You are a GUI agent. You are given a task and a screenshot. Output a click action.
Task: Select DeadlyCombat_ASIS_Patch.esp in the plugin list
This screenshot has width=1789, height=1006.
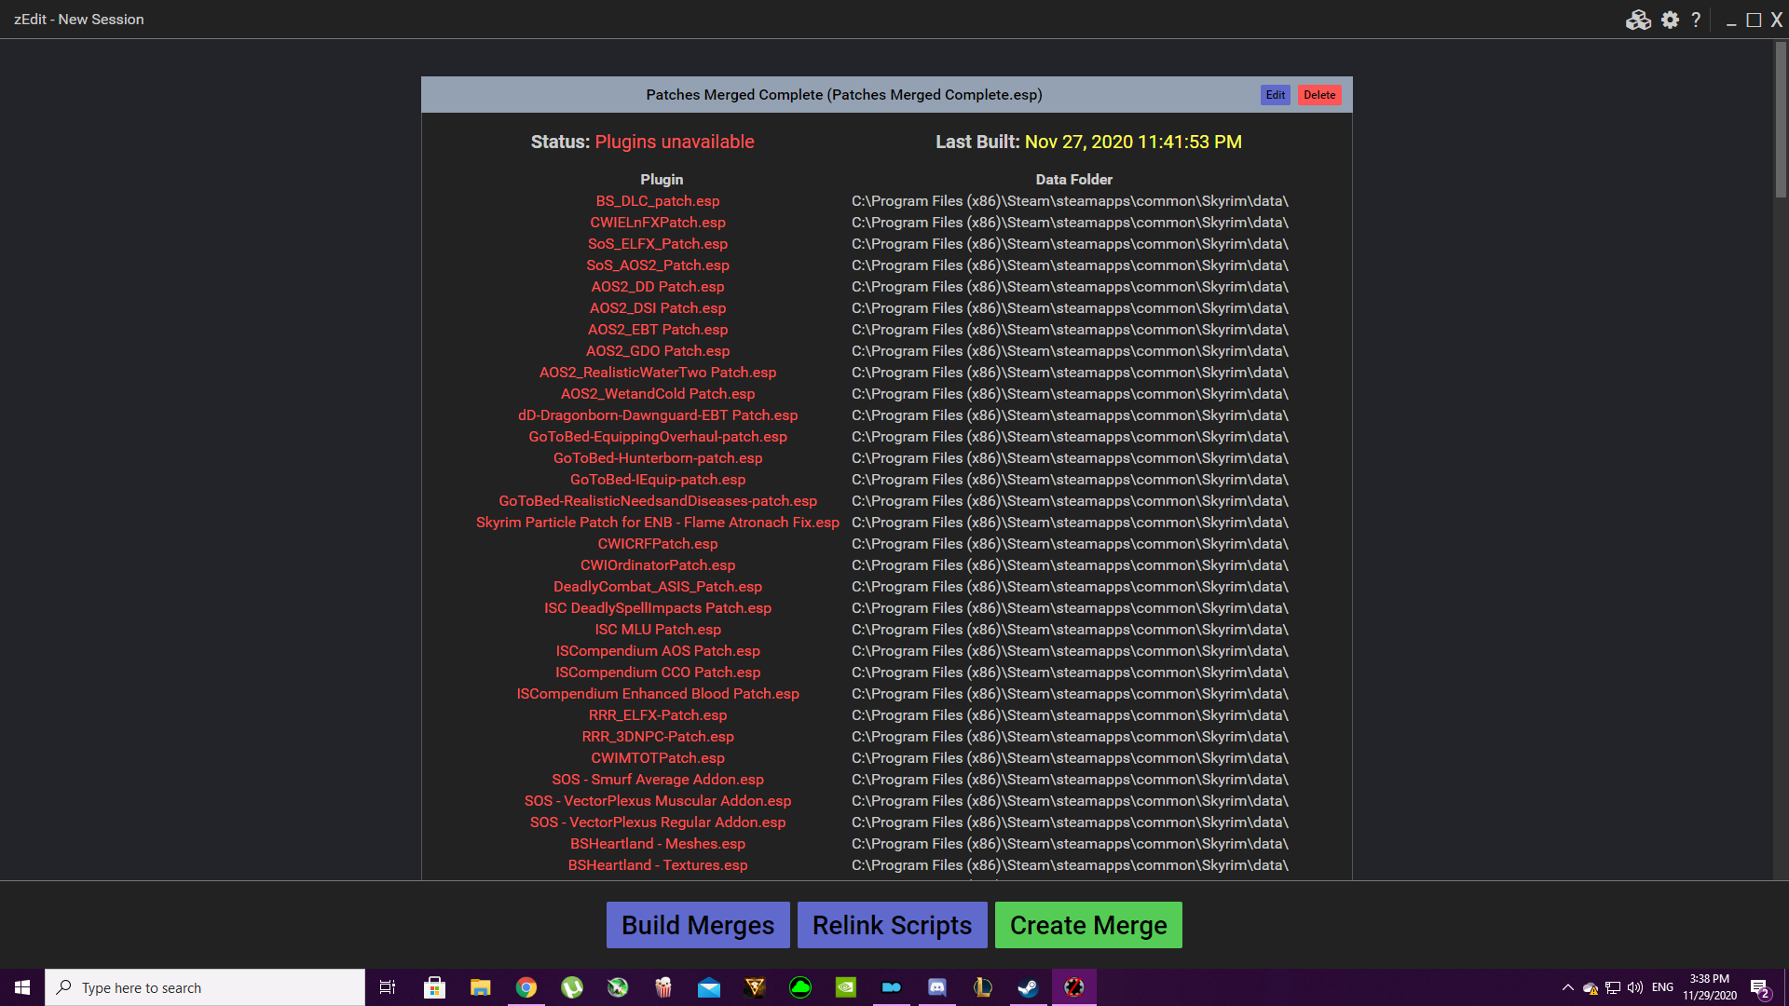[x=658, y=587]
